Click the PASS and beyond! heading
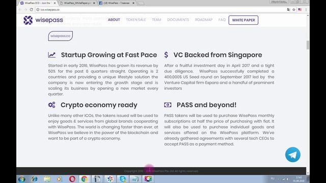The height and width of the screenshot is (183, 326). pyautogui.click(x=206, y=105)
